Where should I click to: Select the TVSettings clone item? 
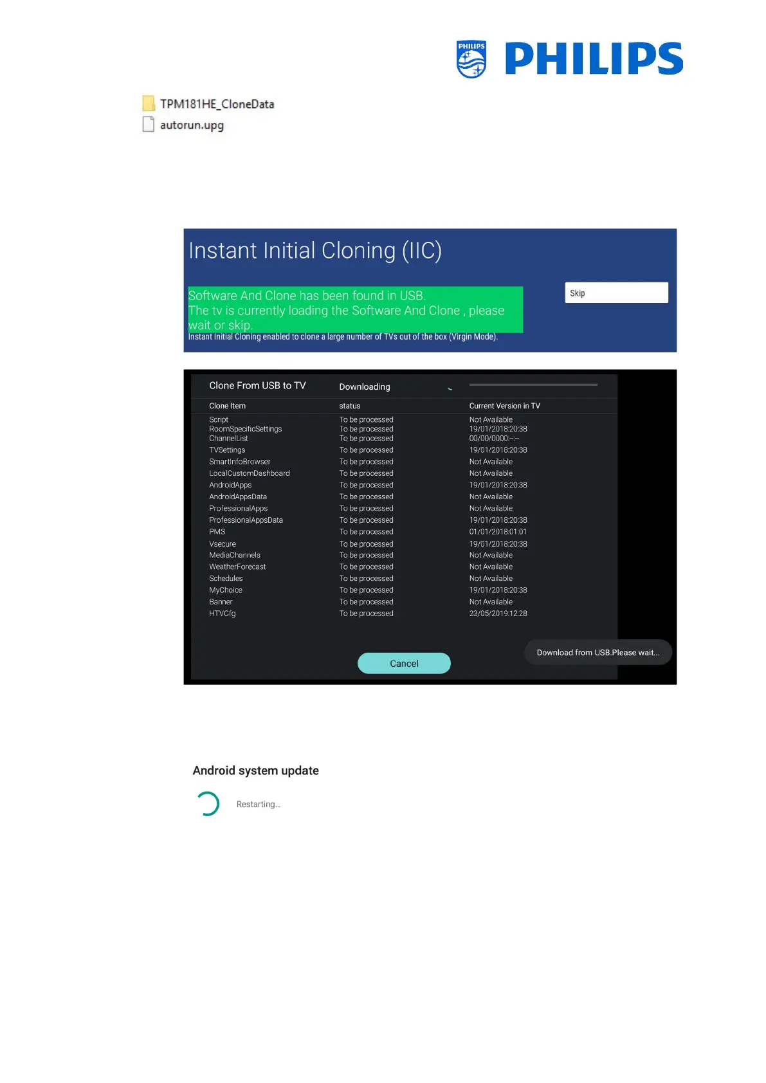pyautogui.click(x=227, y=450)
